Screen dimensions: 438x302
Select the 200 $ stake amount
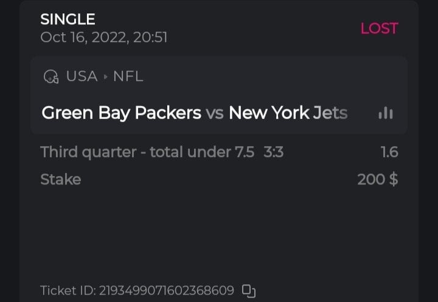[378, 180]
